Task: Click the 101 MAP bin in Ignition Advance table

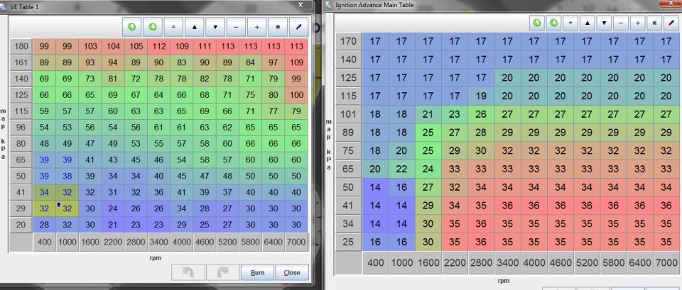Action: [x=348, y=114]
